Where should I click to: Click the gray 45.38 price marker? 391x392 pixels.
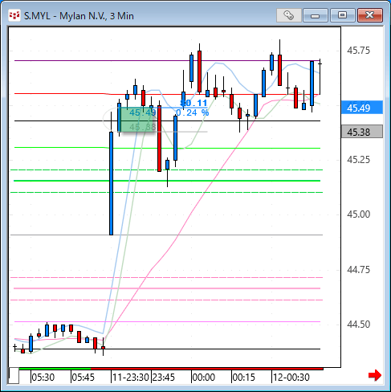pyautogui.click(x=362, y=132)
